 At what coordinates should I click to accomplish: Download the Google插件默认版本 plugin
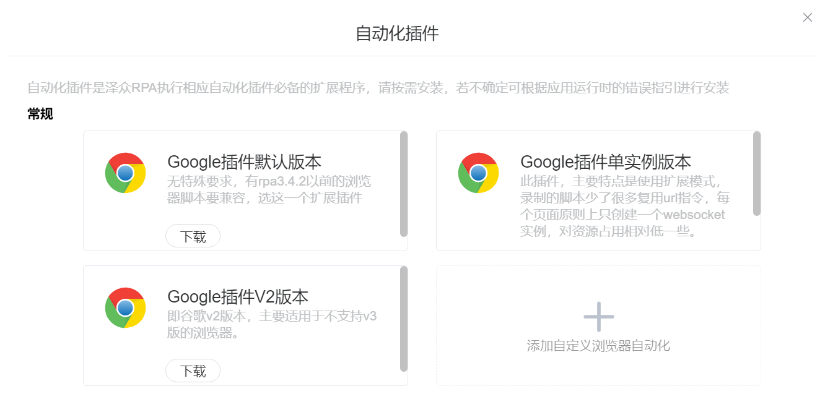193,236
